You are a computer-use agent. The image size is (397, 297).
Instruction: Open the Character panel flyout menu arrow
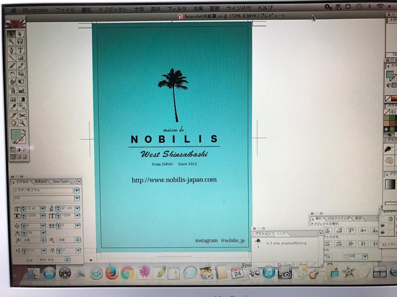[x=79, y=182]
